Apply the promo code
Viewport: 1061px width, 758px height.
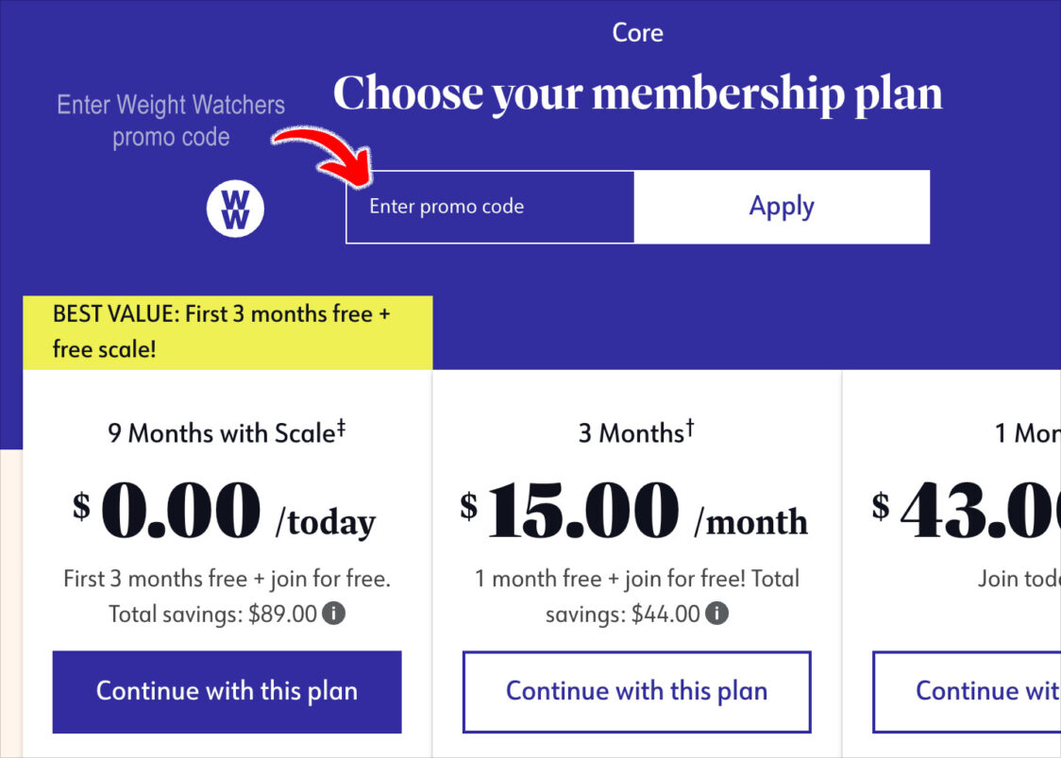783,207
